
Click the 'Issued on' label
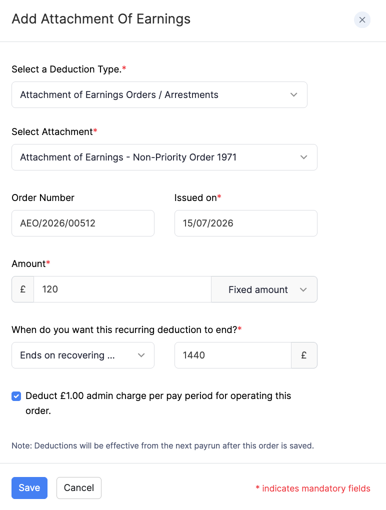(x=197, y=198)
